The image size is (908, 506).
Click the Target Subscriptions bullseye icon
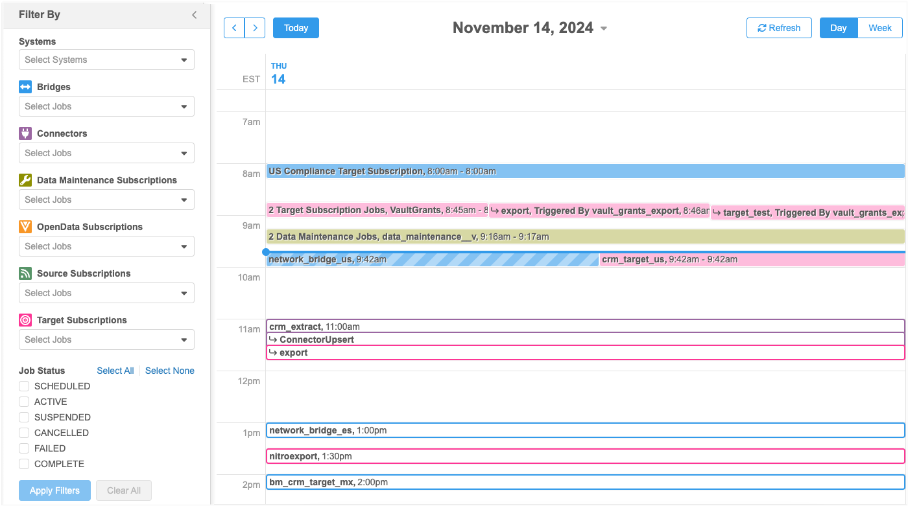25,320
